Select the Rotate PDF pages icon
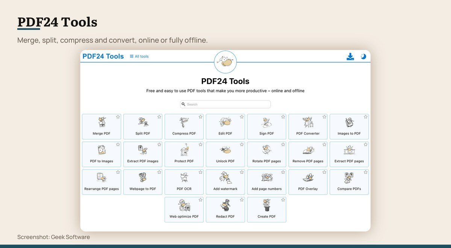Image resolution: width=451 pixels, height=248 pixels. [267, 150]
